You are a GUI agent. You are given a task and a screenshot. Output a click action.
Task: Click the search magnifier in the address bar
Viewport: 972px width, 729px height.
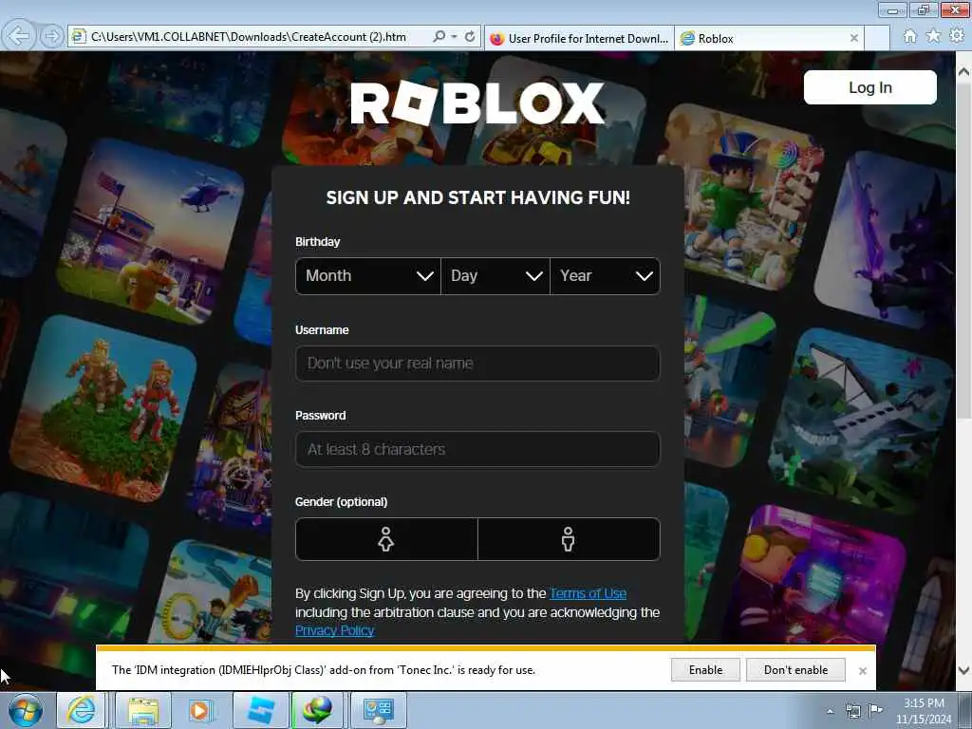click(439, 37)
